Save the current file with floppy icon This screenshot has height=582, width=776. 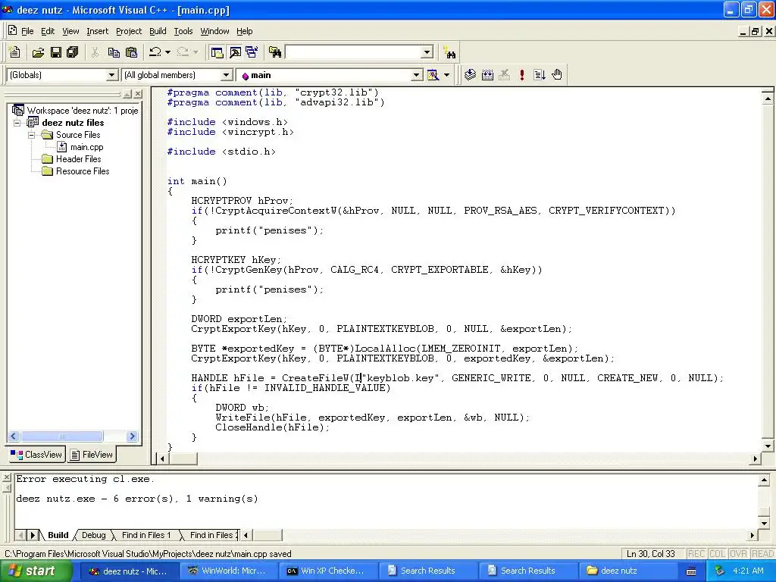tap(55, 52)
